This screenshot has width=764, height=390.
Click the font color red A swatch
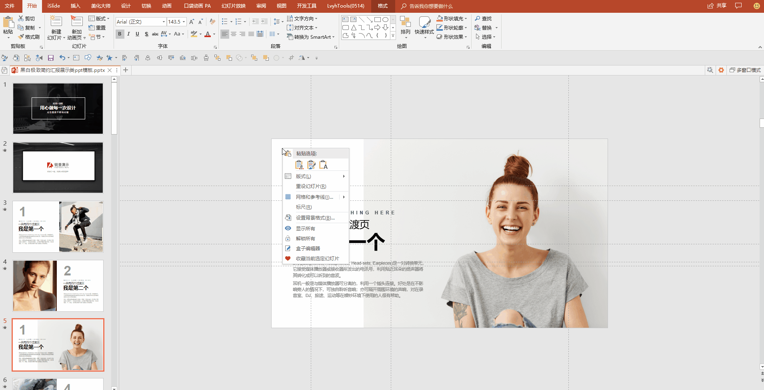click(x=208, y=34)
